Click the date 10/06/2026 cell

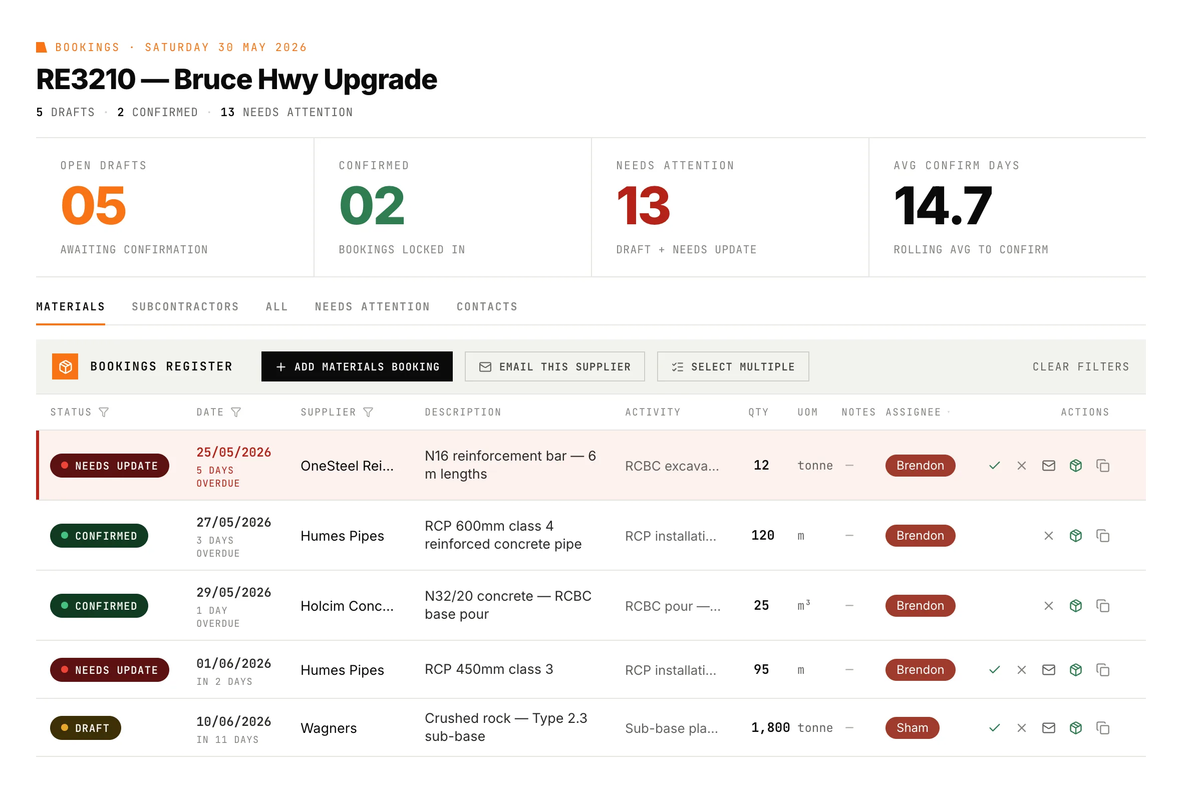234,722
